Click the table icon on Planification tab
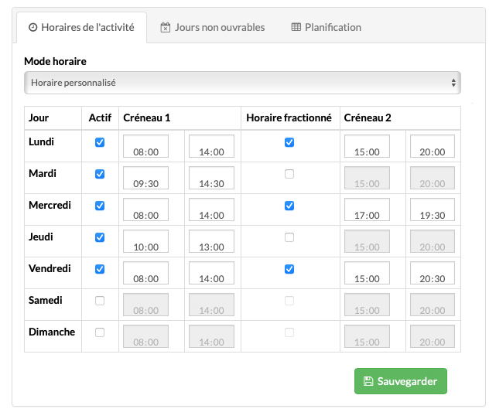The height and width of the screenshot is (419, 489). 296,27
